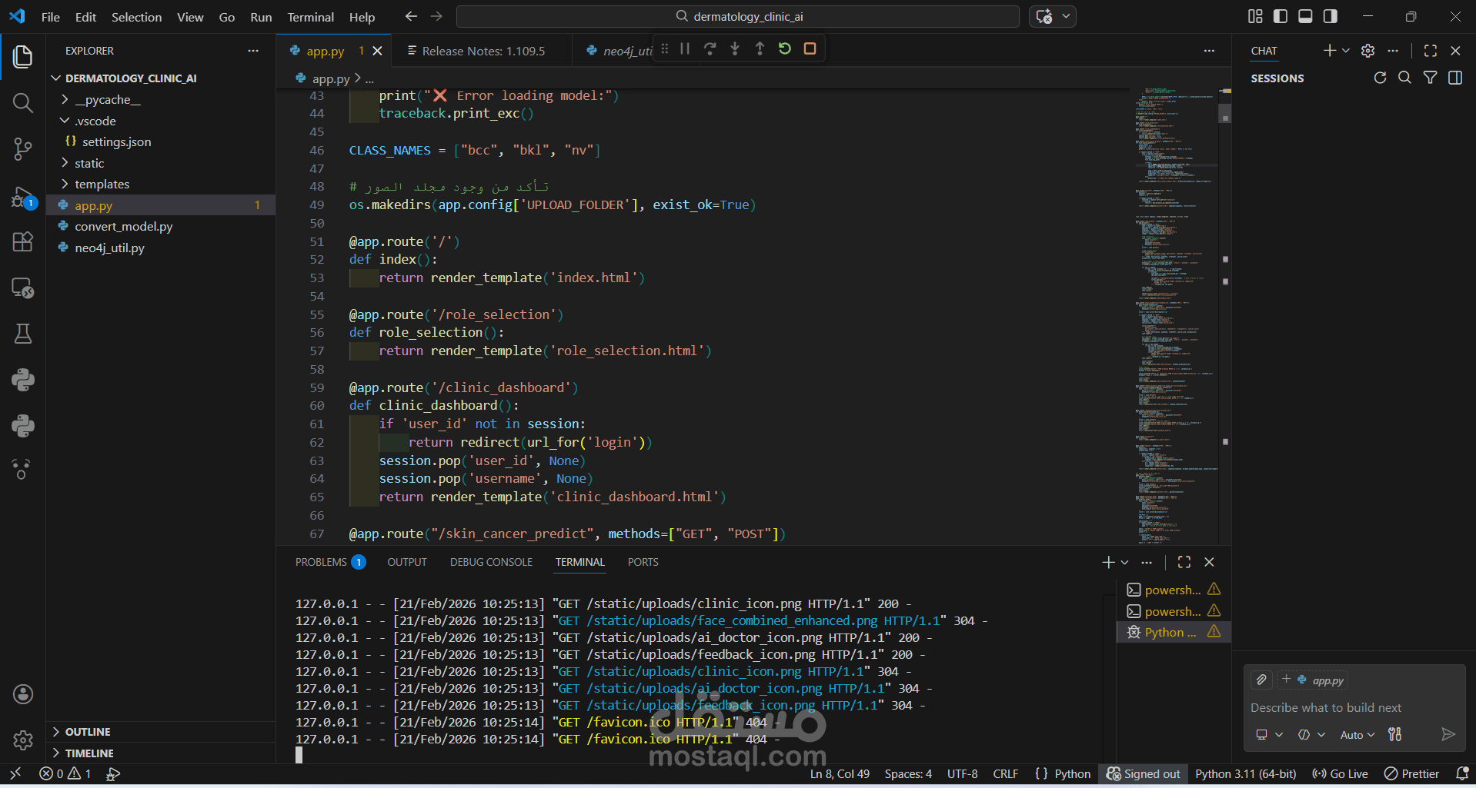
Task: Open Run and Debug view
Action: coord(22,198)
